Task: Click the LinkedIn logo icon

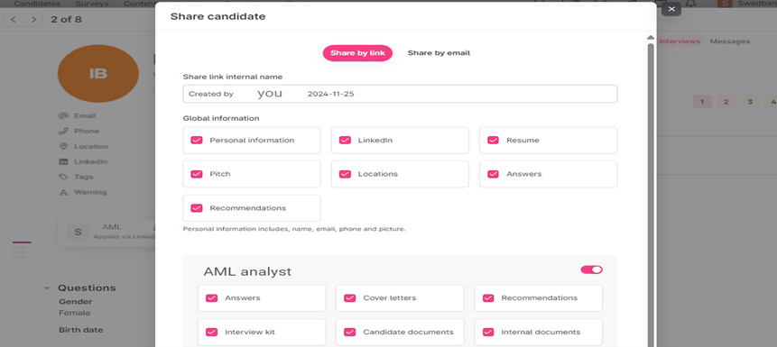Action: [63, 162]
